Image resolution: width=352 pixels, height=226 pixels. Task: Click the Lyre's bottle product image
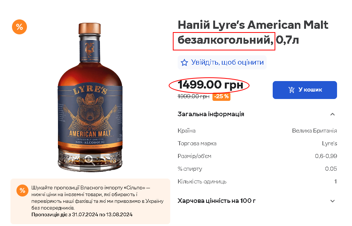pyautogui.click(x=90, y=97)
